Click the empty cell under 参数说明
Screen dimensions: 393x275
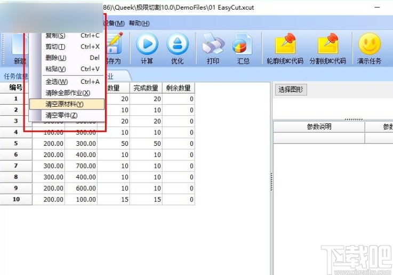pos(319,138)
